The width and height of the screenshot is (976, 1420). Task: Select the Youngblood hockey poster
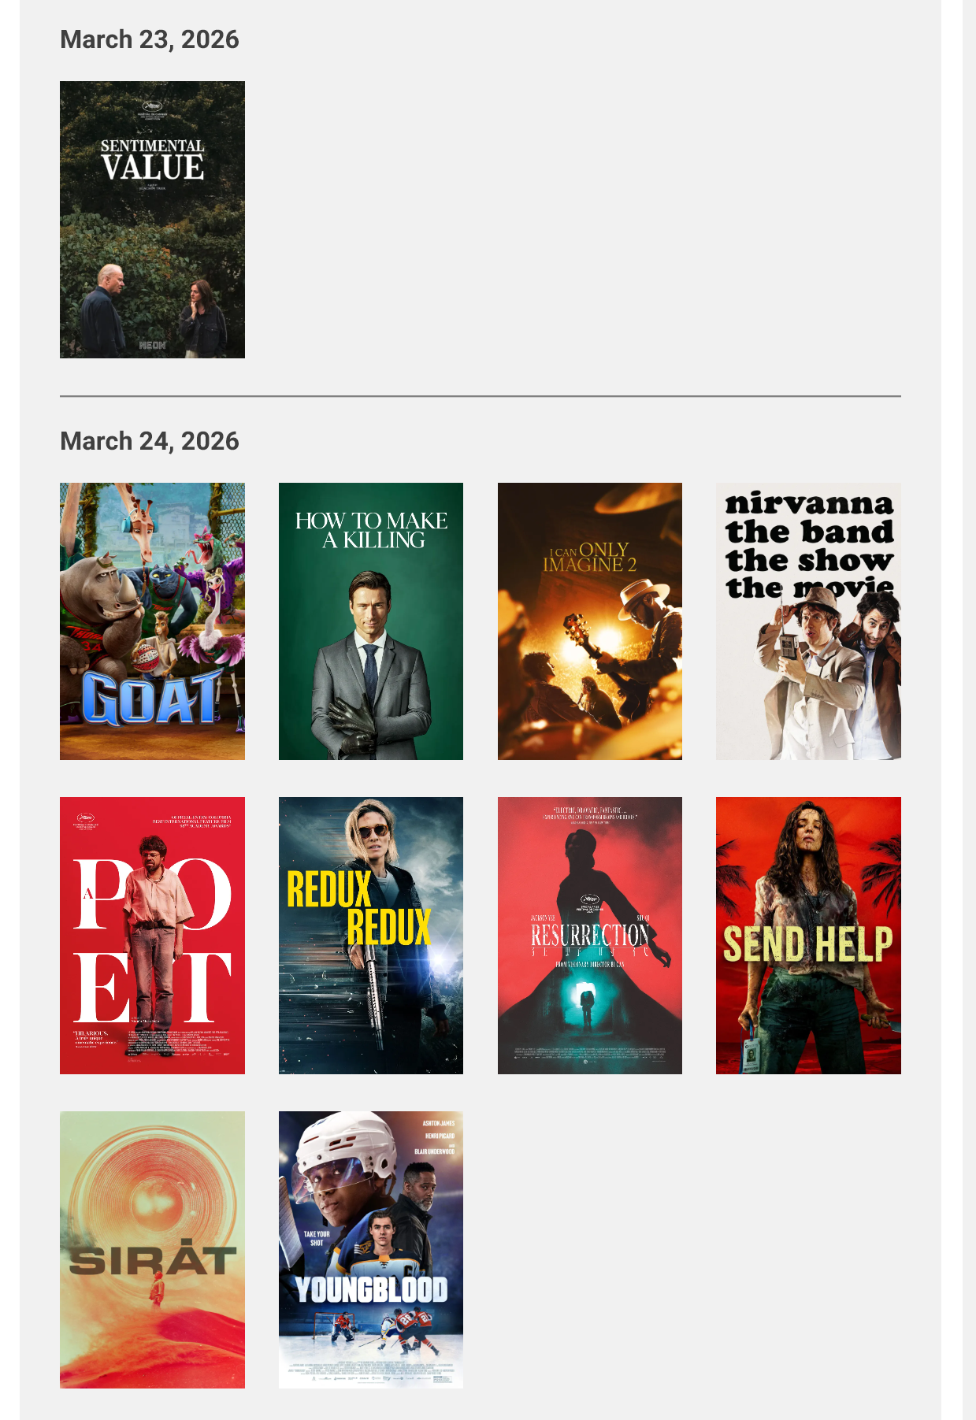[x=371, y=1250]
